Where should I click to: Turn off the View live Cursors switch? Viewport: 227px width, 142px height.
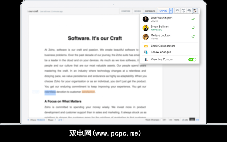pyautogui.click(x=192, y=59)
